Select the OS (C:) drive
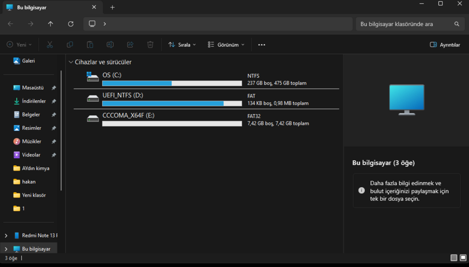469x267 pixels. [x=112, y=75]
